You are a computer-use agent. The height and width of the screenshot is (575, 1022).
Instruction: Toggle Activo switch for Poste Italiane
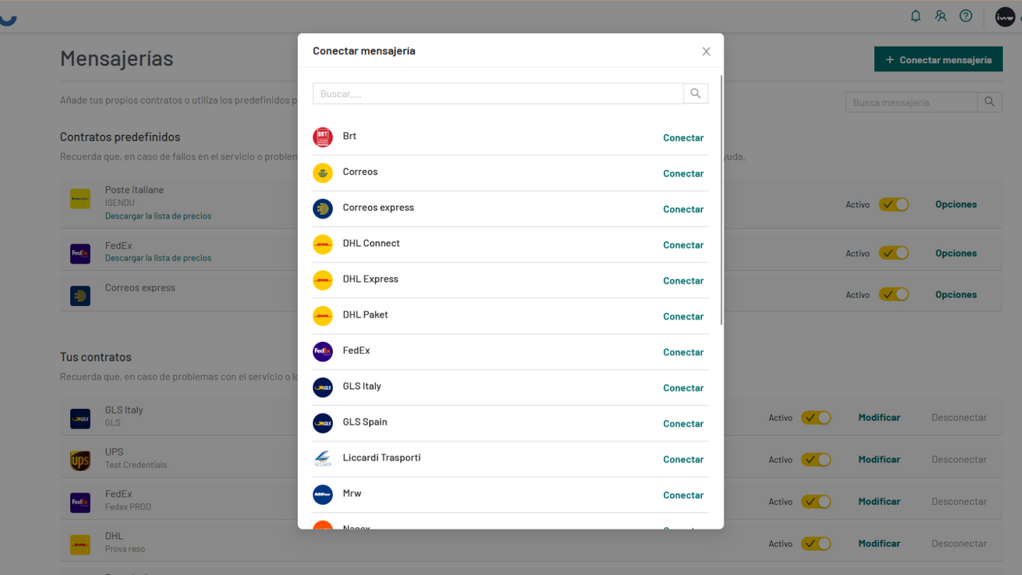894,204
